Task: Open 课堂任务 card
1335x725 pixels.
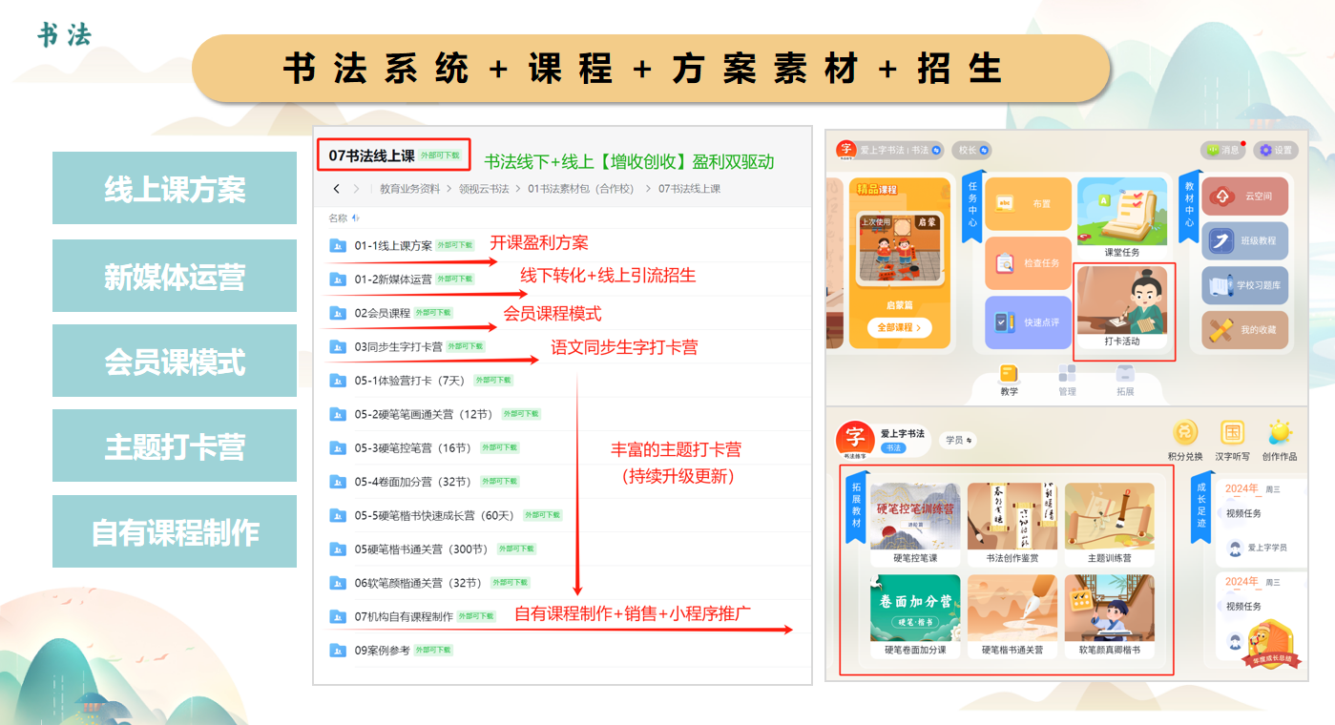Action: point(1121,218)
